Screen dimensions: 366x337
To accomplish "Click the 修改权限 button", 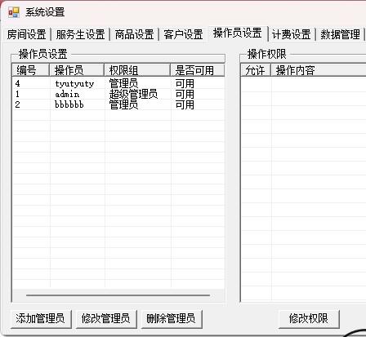I will [x=309, y=318].
